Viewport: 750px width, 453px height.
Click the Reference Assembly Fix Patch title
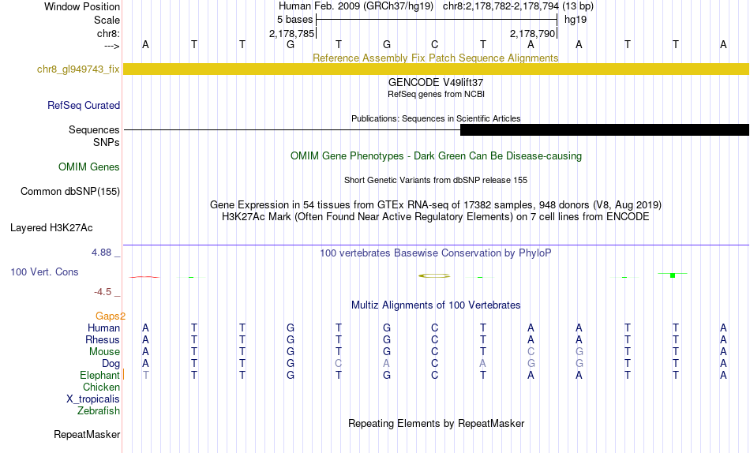436,58
